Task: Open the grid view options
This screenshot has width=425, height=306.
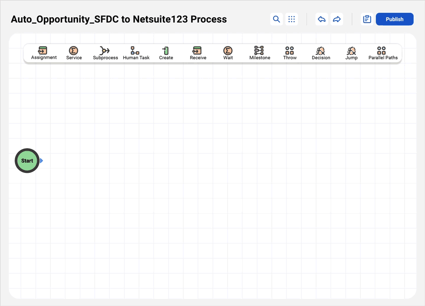Action: pyautogui.click(x=291, y=19)
